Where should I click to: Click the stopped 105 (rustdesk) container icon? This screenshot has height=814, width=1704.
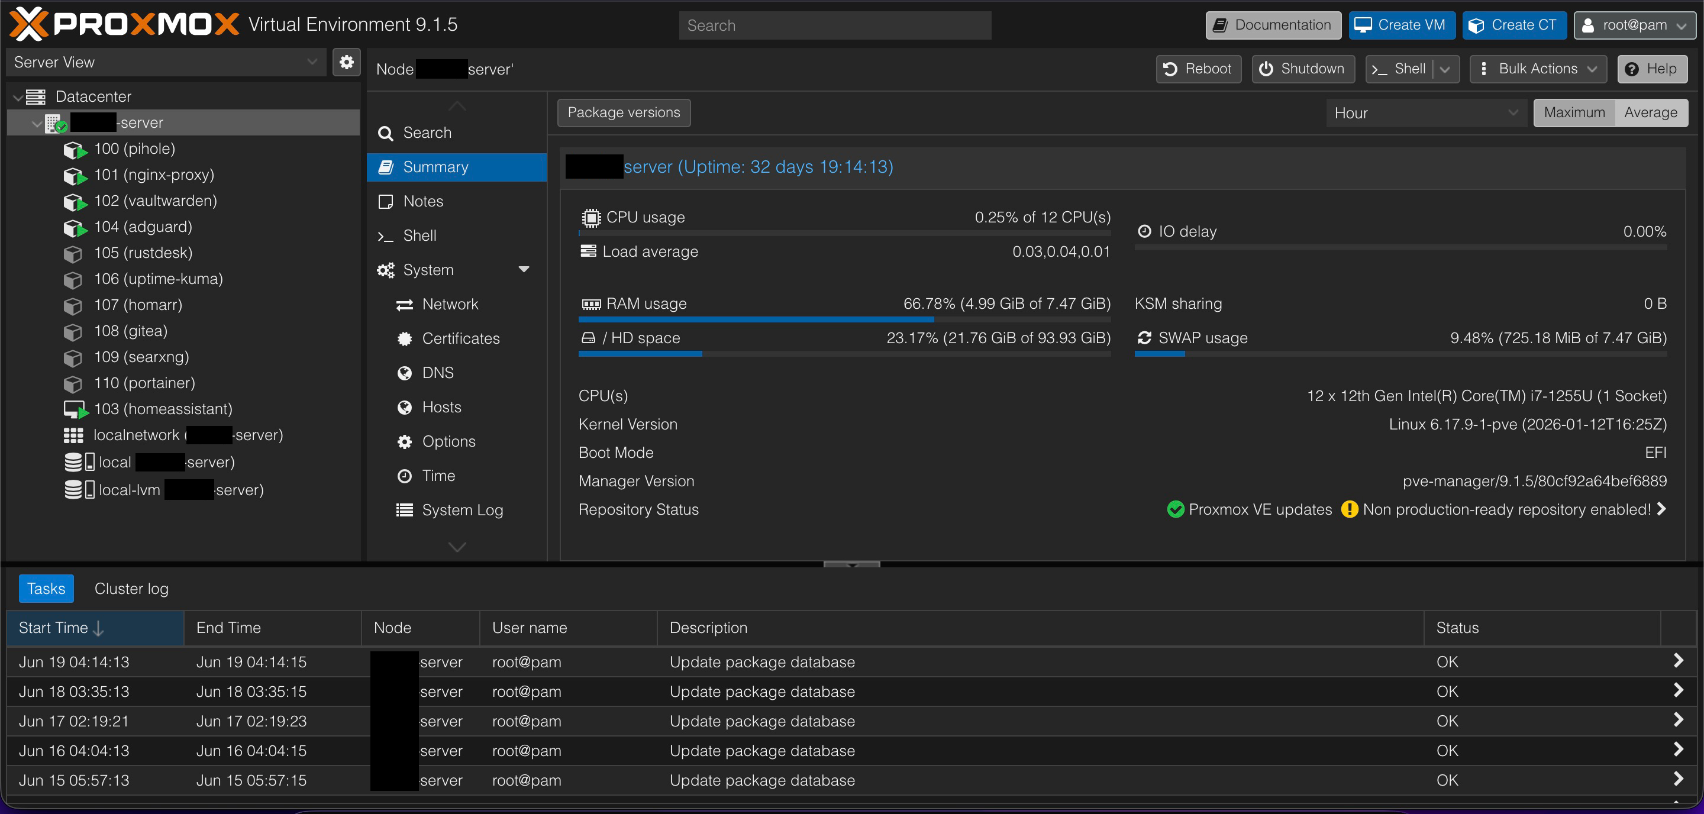73,254
